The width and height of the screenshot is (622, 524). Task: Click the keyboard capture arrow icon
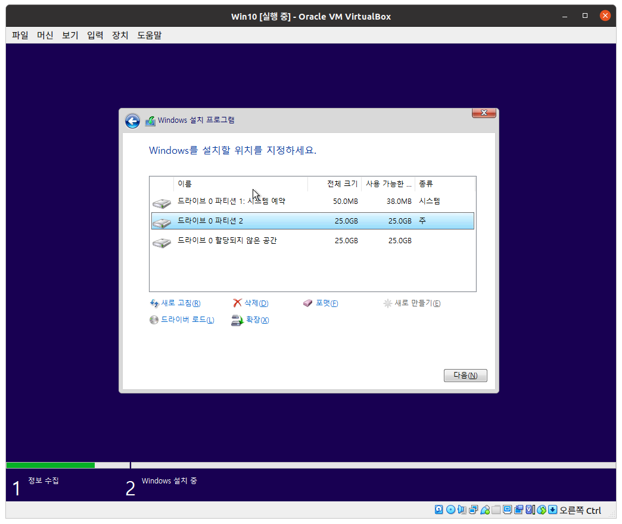(x=552, y=510)
